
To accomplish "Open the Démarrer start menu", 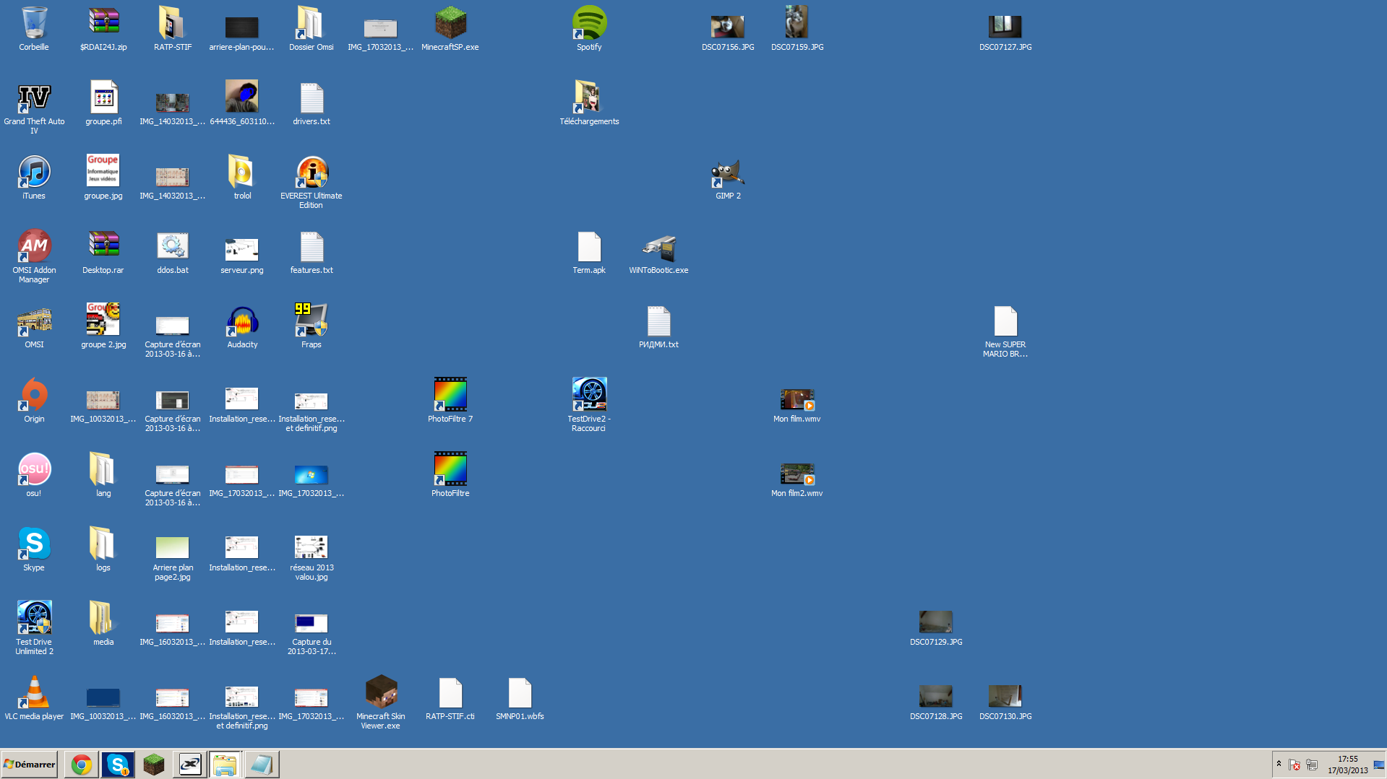I will click(30, 765).
